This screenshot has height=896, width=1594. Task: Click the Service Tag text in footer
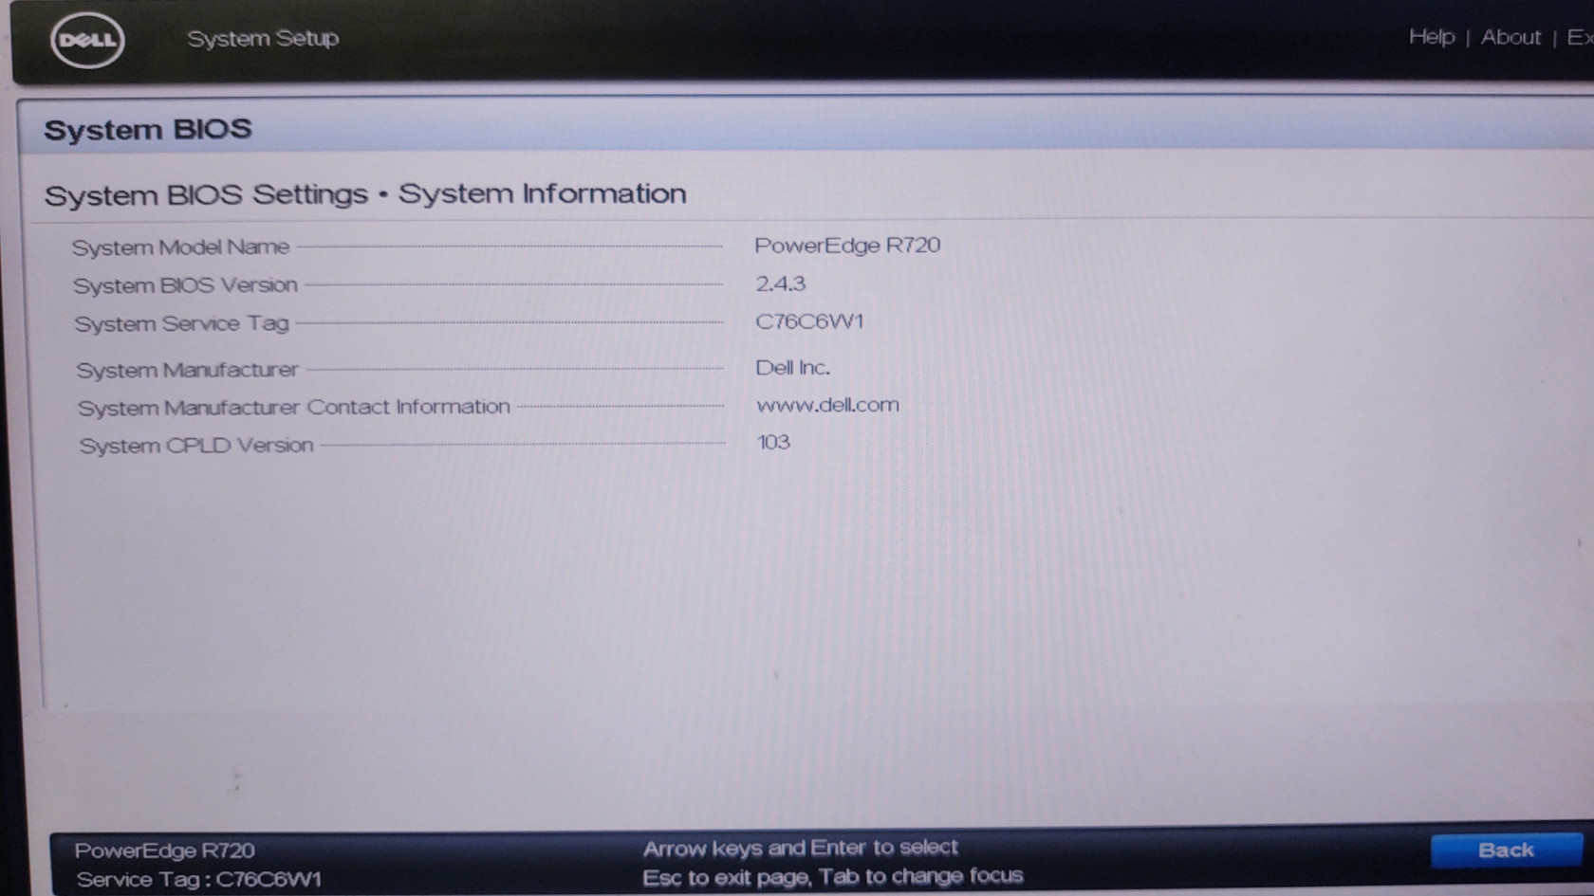pyautogui.click(x=198, y=880)
